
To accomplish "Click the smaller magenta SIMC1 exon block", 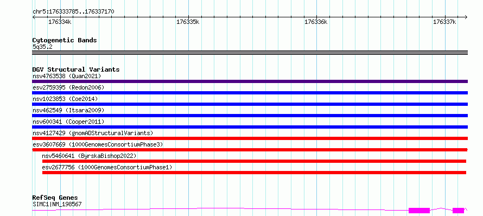I will pos(459,211).
